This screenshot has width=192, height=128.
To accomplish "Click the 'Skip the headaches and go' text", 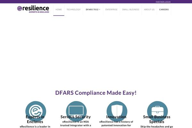I will [156, 126].
